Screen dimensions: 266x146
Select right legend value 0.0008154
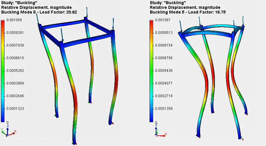click(164, 45)
